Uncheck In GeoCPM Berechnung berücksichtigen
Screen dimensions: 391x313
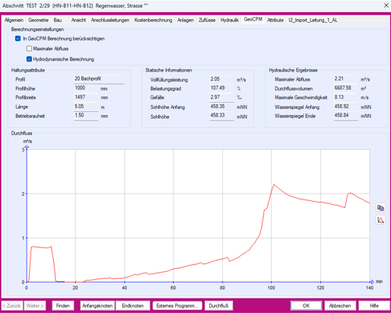pyautogui.click(x=17, y=39)
